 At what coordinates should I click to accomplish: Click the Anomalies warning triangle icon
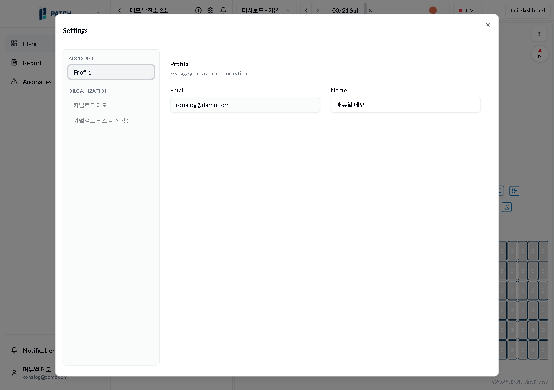(14, 81)
